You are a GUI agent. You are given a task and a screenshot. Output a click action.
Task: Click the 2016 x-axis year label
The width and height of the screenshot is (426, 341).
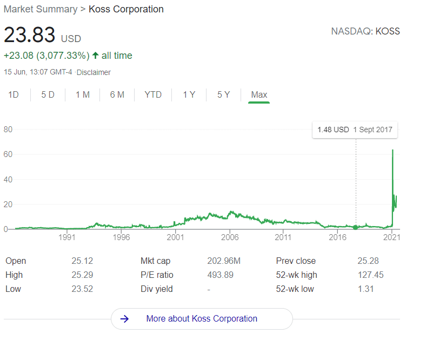337,237
